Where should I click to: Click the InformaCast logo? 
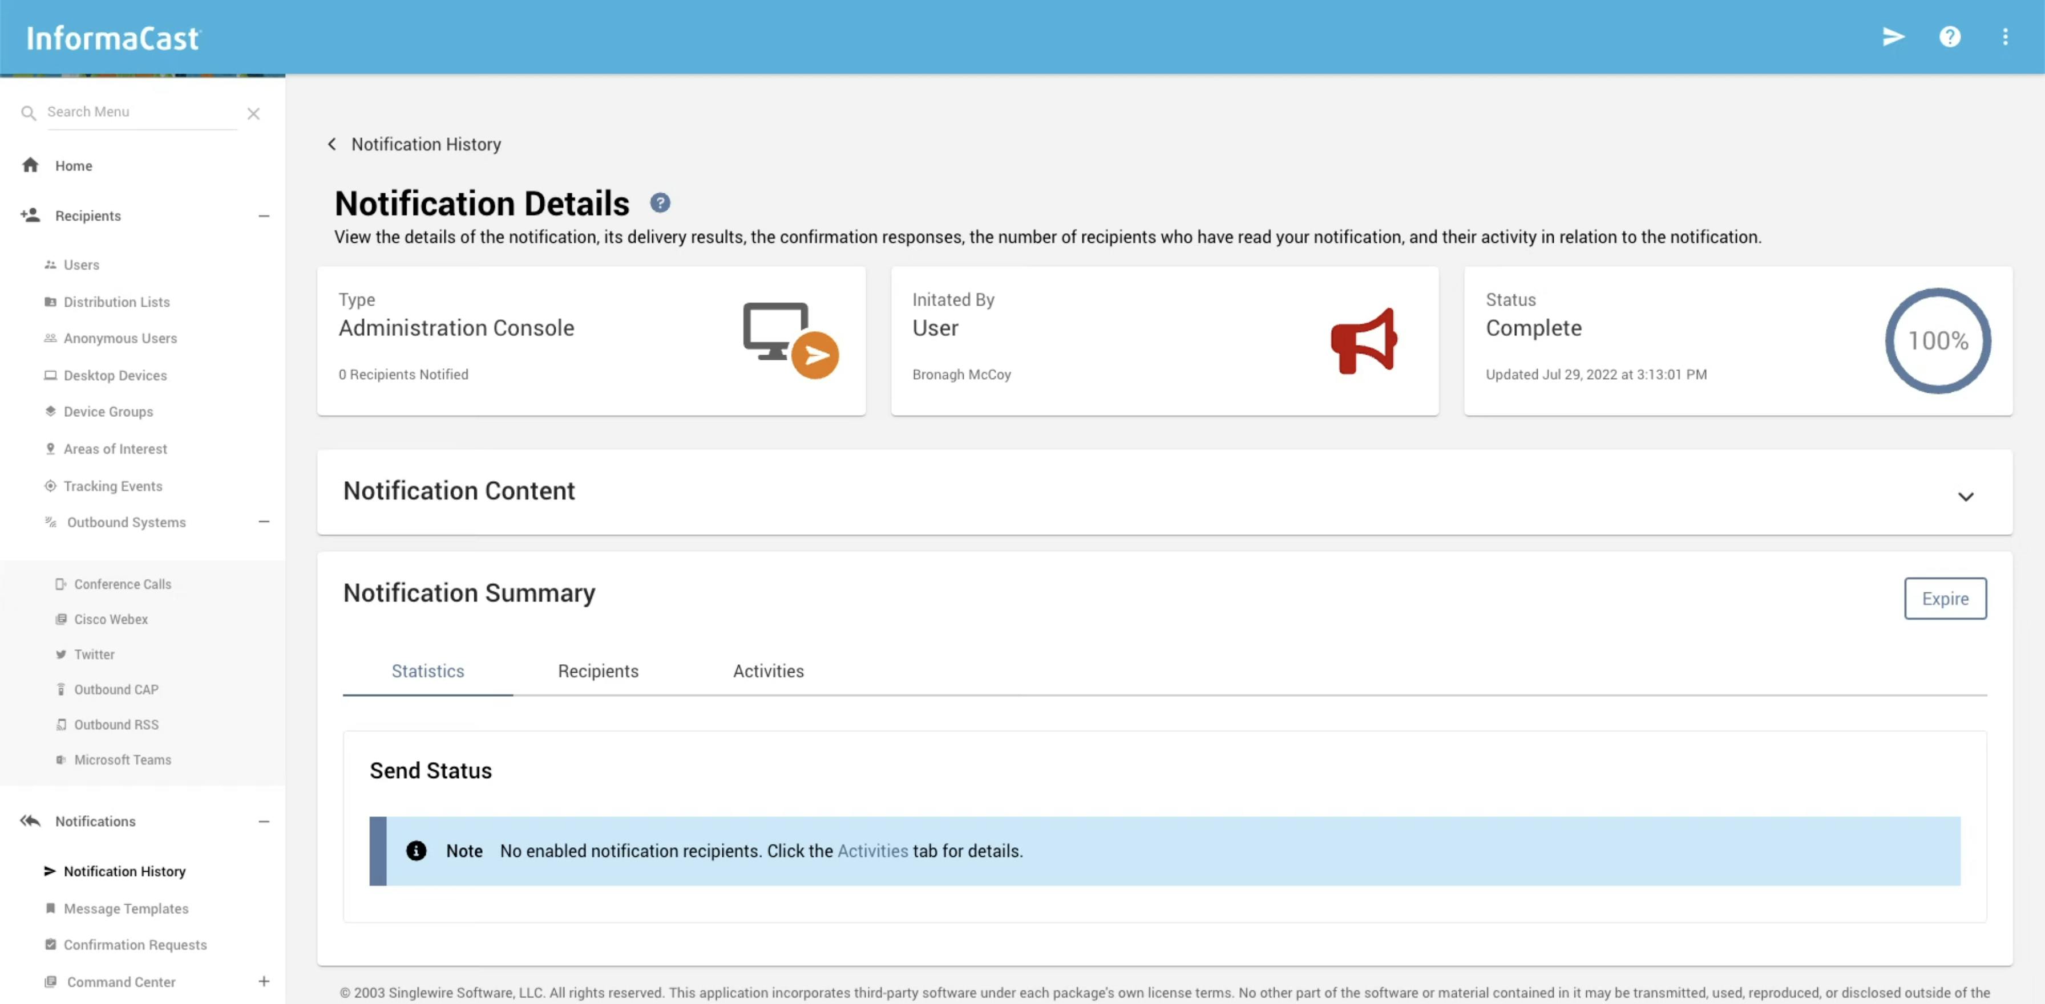tap(113, 37)
